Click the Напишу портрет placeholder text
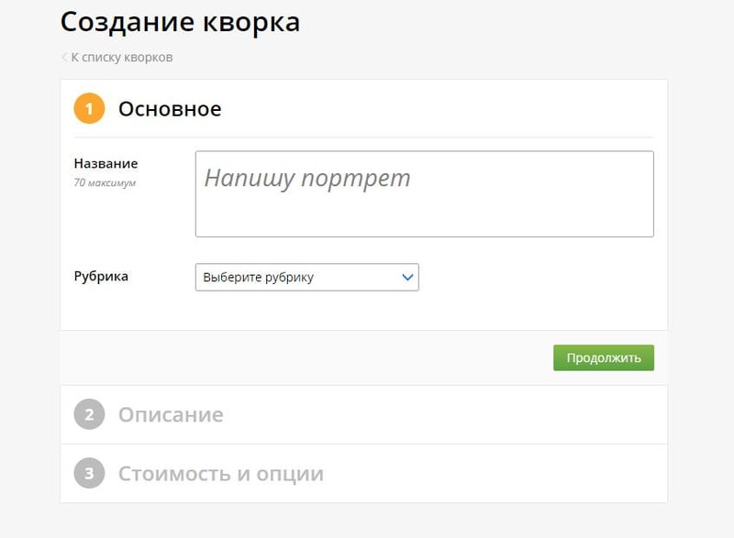734x538 pixels. [x=307, y=178]
